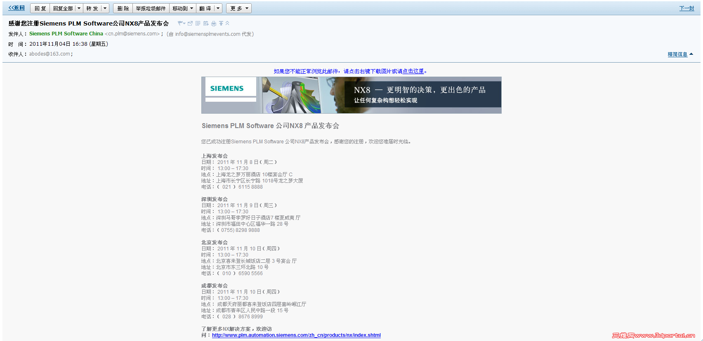Click the Shanghai date 2011 年 11 月 8 日
The height and width of the screenshot is (341, 703).
click(238, 162)
